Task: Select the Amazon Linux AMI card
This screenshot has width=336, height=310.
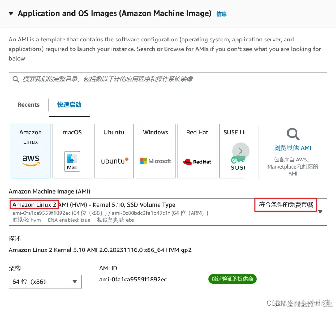Action: pos(31,151)
